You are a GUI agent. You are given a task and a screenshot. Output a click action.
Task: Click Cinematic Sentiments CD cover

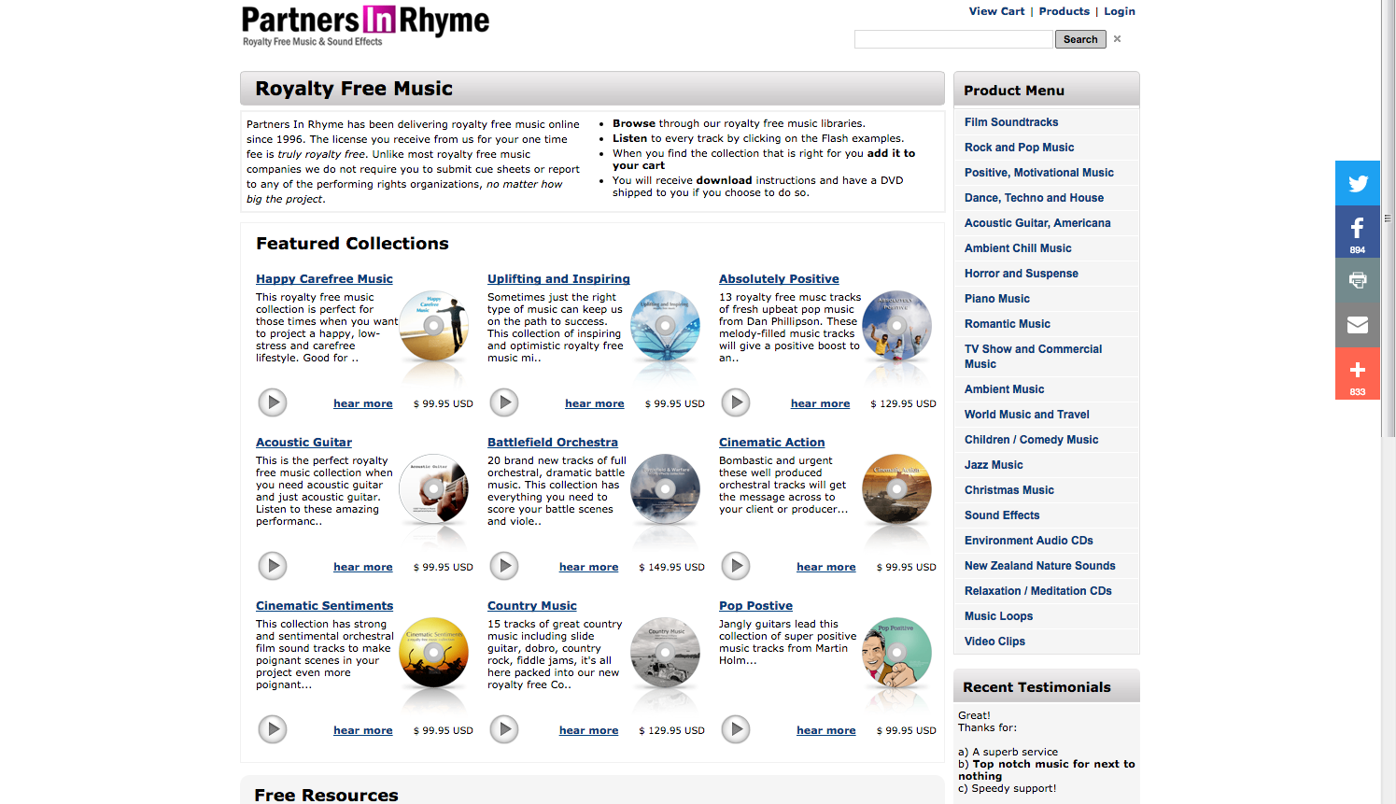[x=434, y=653]
